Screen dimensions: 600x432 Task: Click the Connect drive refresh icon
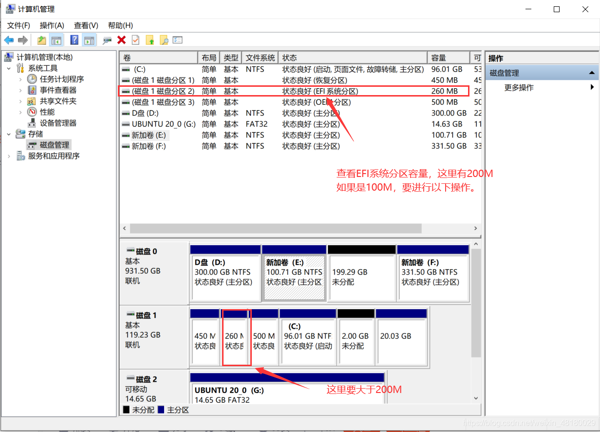[x=107, y=40]
